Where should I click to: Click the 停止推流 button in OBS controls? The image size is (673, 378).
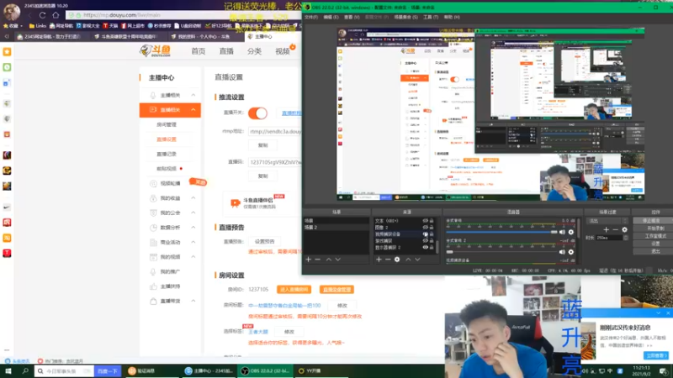pyautogui.click(x=651, y=221)
